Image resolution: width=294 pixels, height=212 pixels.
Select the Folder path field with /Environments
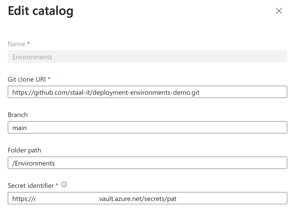click(x=147, y=163)
